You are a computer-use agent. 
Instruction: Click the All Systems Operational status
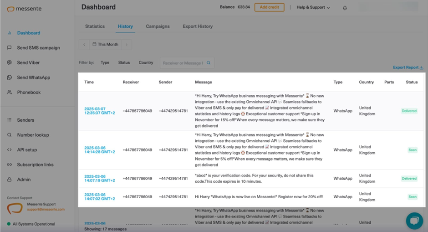34,224
